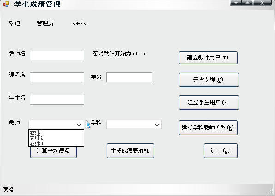Click the app icon in title bar

[x=6, y=4]
